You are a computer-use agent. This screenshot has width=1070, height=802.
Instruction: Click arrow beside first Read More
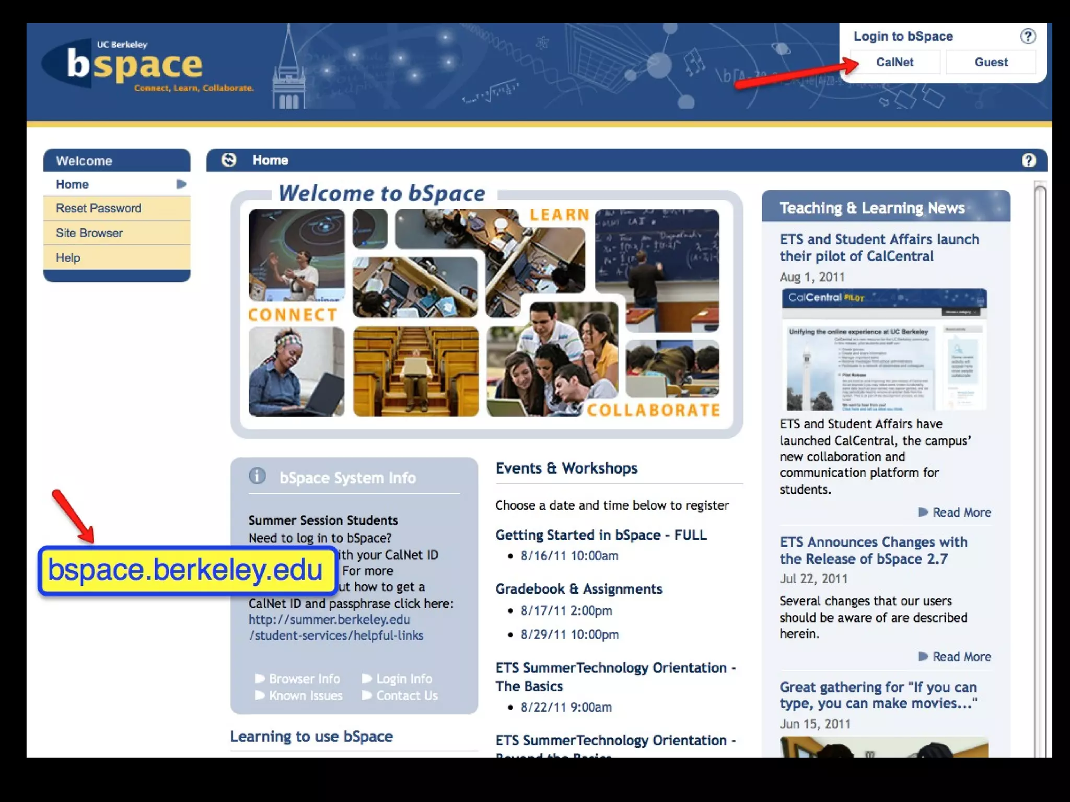click(x=923, y=512)
